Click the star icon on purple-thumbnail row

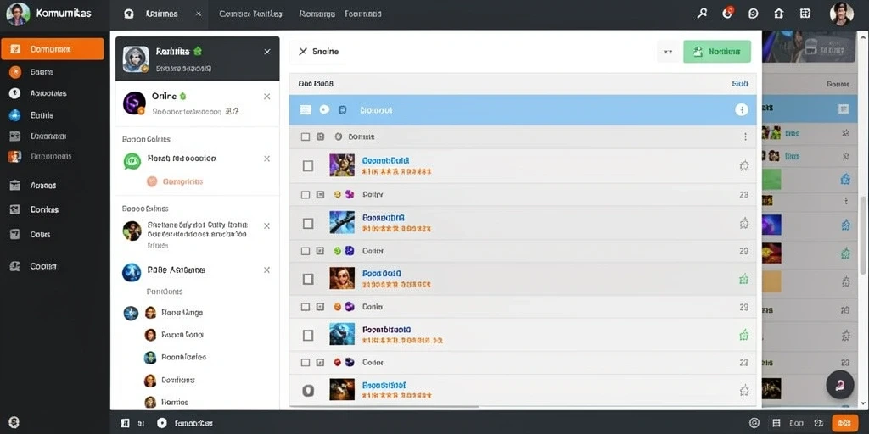[744, 165]
